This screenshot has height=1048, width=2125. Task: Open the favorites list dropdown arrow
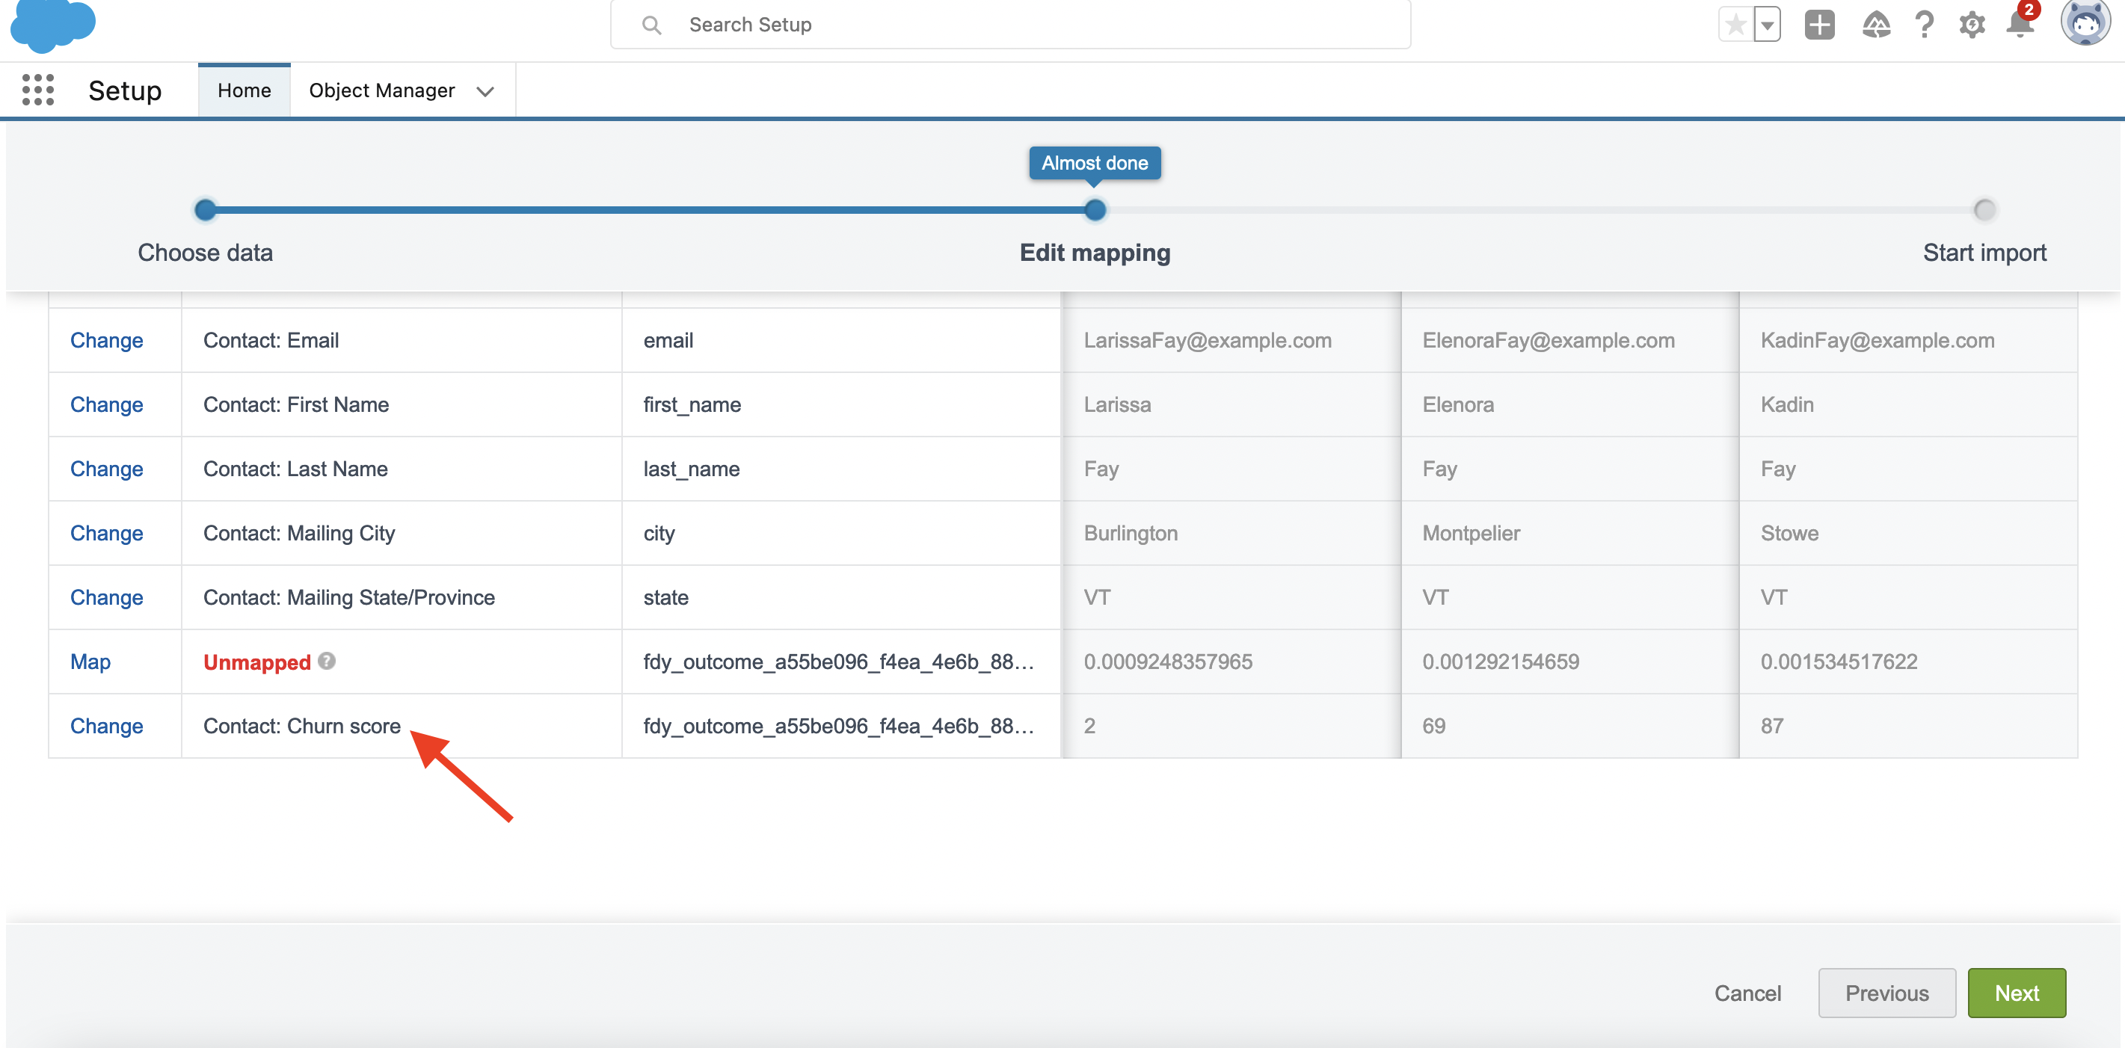[x=1767, y=24]
